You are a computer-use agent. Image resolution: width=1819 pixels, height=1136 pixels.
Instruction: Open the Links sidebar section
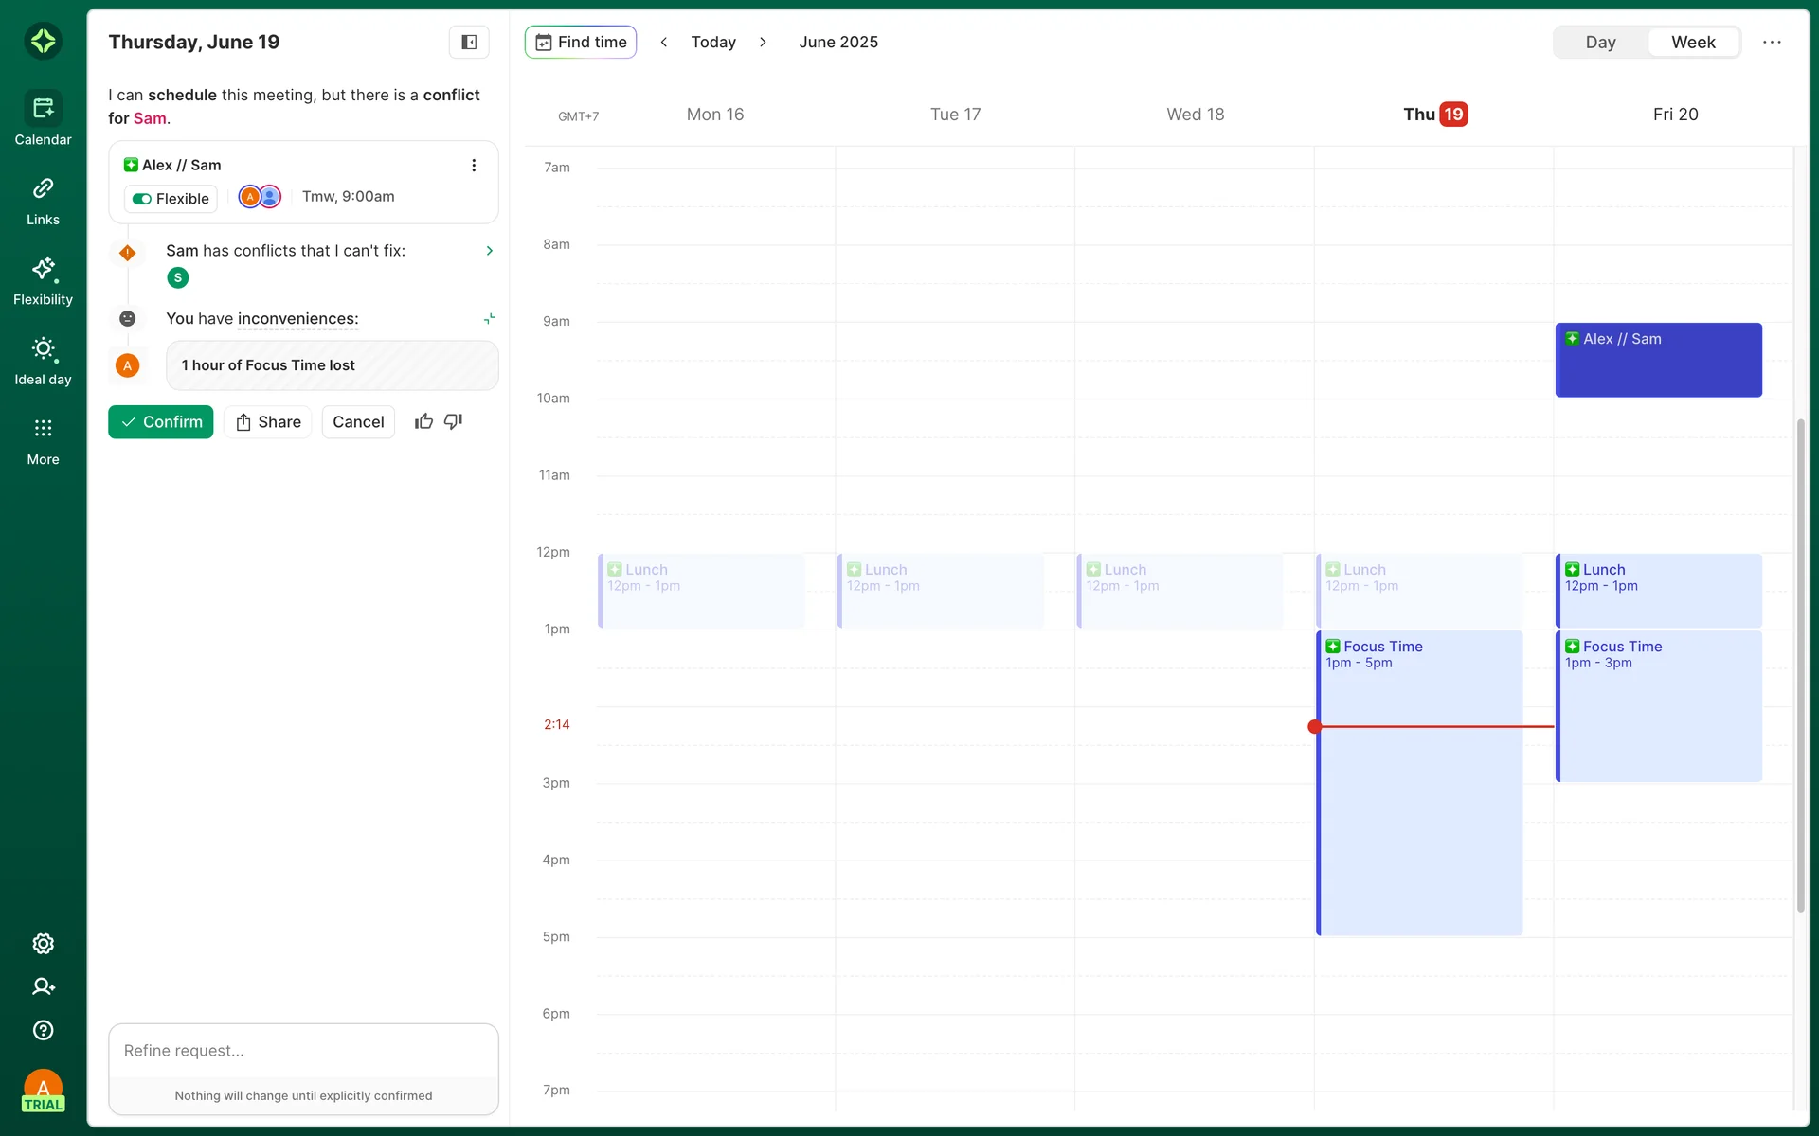43,201
